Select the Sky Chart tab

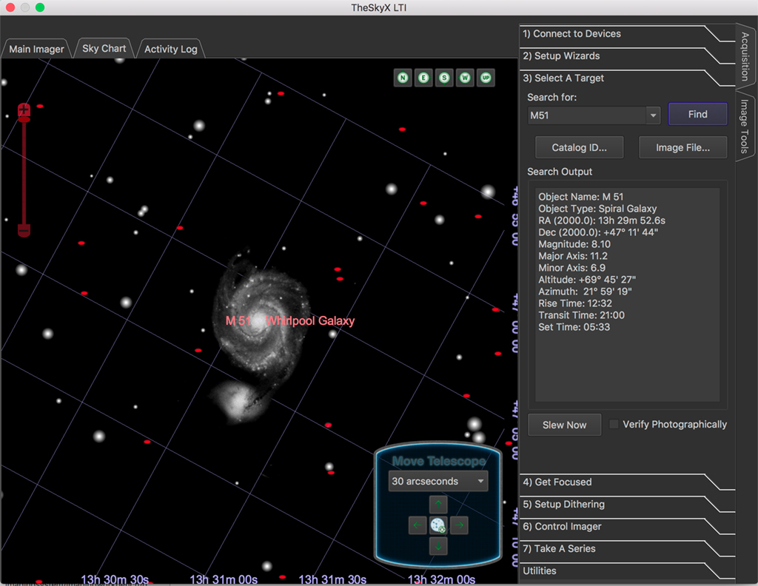(104, 49)
